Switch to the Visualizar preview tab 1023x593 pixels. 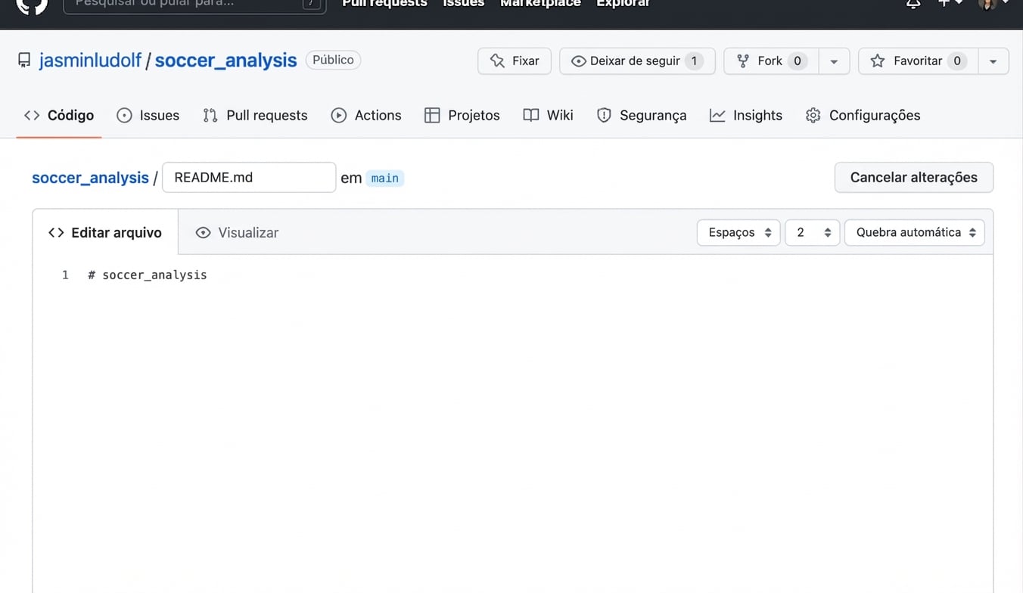(237, 233)
